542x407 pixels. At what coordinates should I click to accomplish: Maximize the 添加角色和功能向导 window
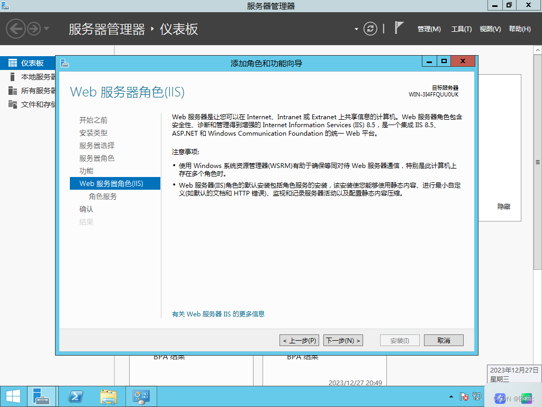[x=444, y=61]
